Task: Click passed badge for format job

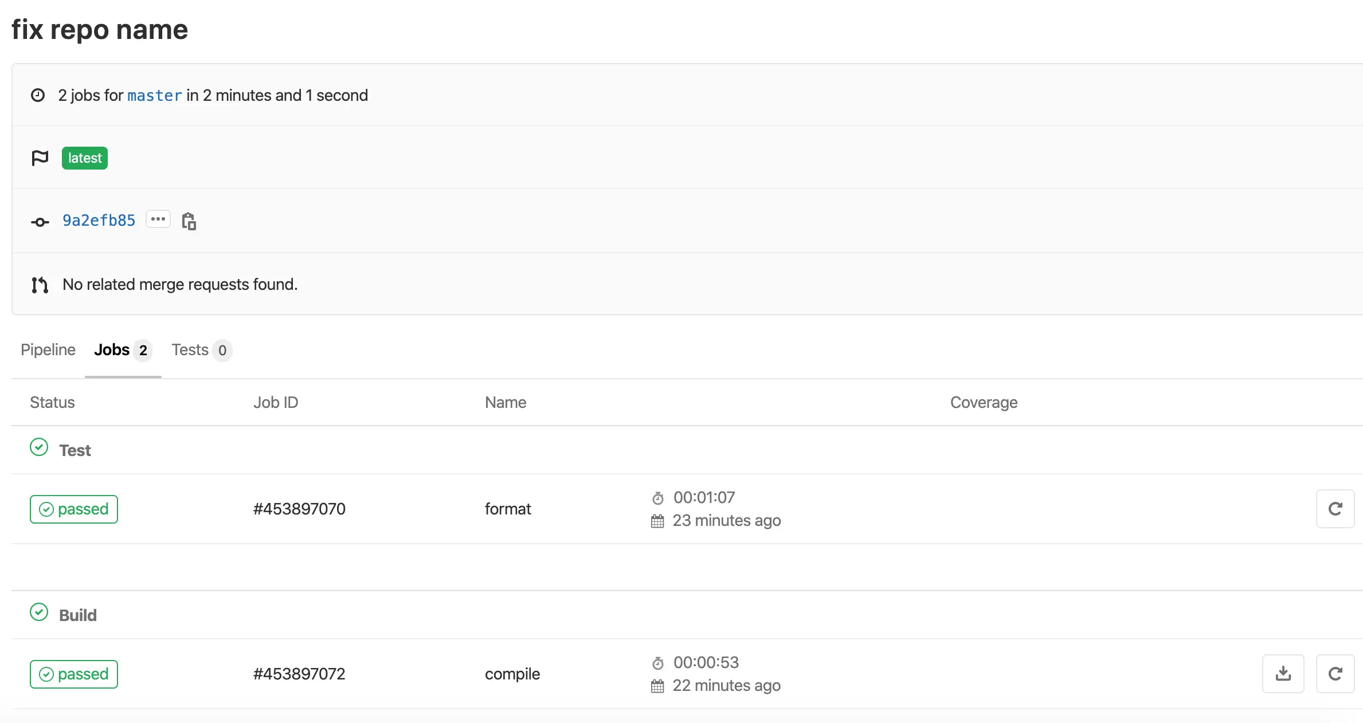Action: pos(74,509)
